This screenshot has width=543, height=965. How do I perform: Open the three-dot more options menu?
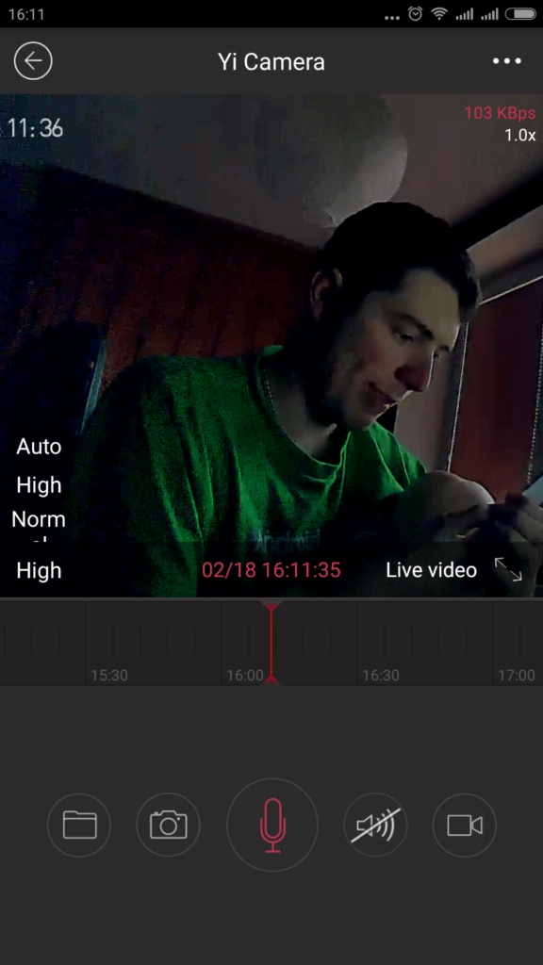click(x=506, y=61)
